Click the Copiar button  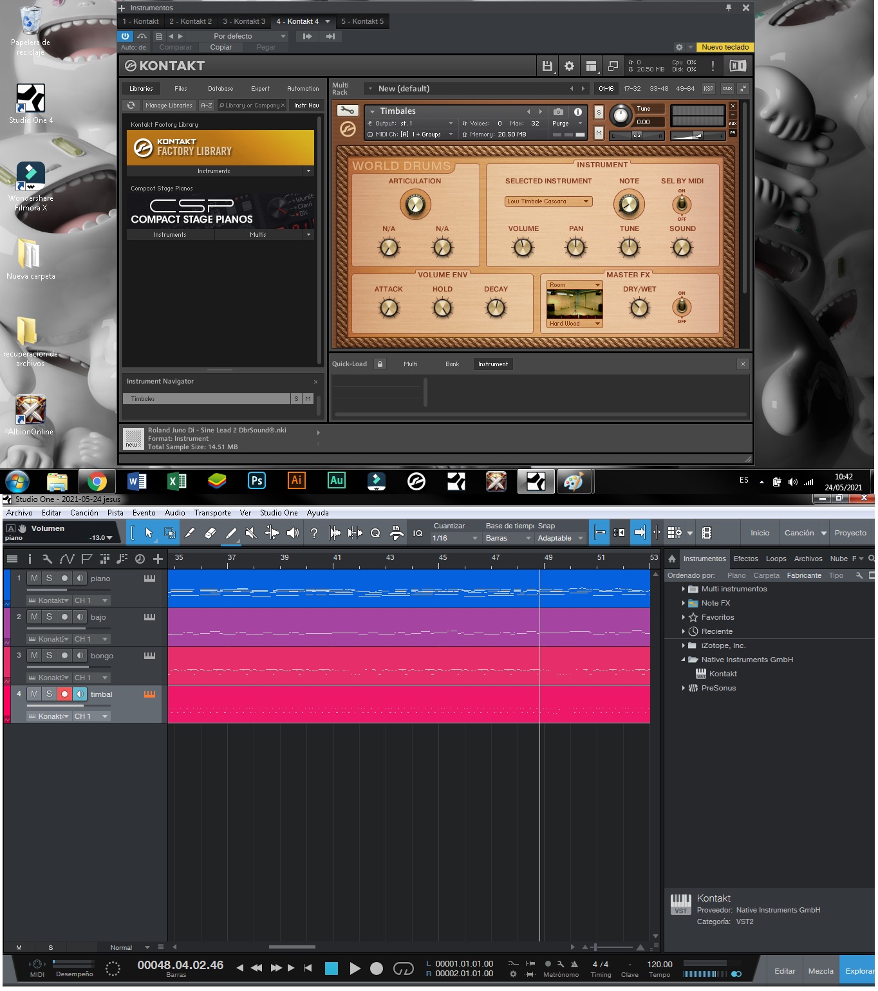click(x=221, y=48)
